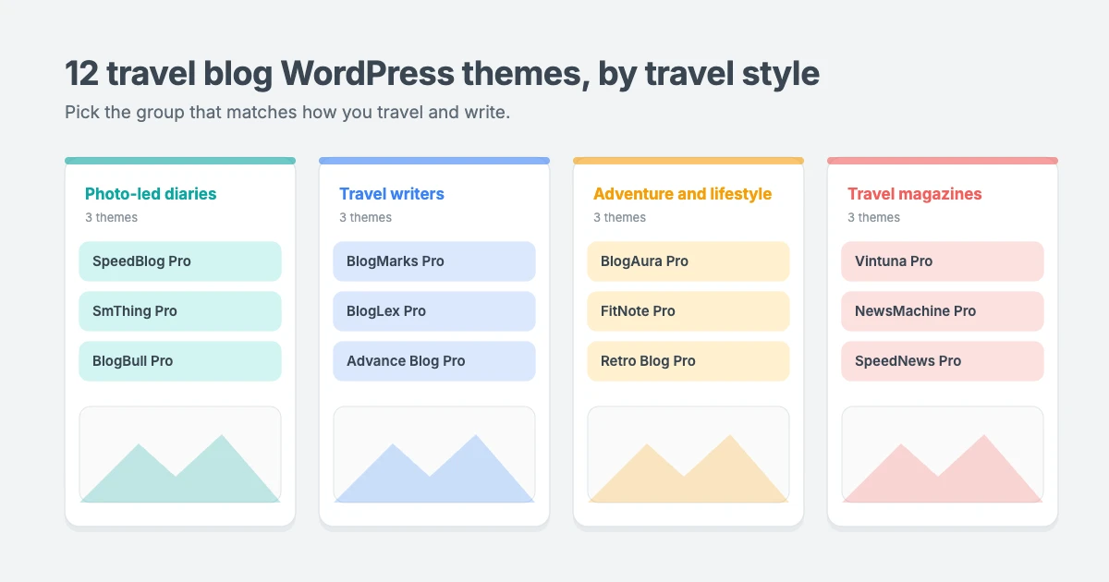
Task: Click the Photo-led diaries heading
Action: [151, 194]
